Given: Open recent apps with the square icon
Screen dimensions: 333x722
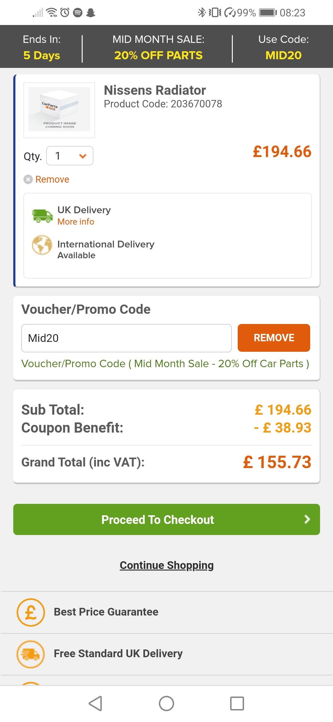Looking at the screenshot, I should point(237,703).
